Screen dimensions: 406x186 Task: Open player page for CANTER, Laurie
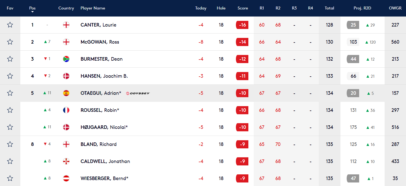[x=98, y=25]
